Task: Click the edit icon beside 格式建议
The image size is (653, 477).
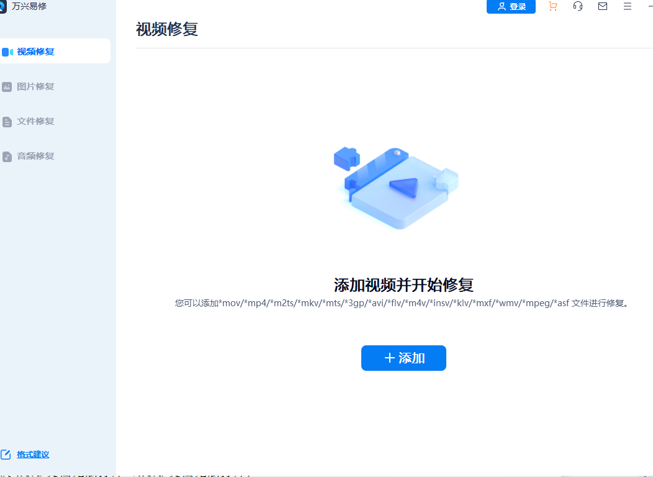Action: [x=7, y=454]
